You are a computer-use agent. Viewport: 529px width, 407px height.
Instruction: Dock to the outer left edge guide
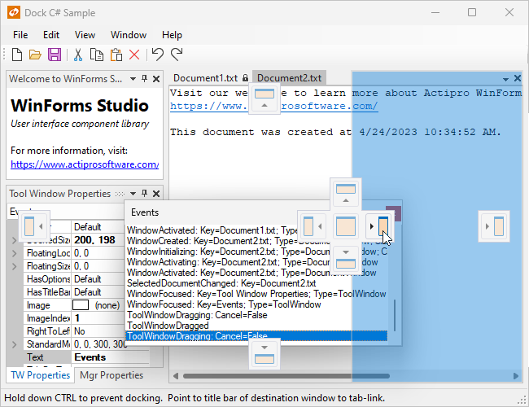pyautogui.click(x=34, y=226)
